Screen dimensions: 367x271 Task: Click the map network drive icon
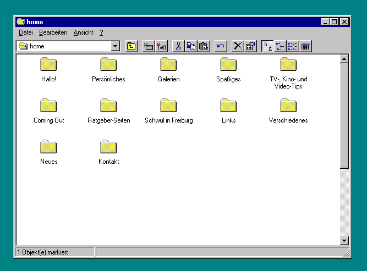coord(149,46)
